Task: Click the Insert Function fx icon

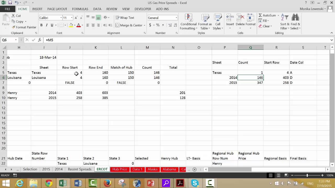Action: [x=40, y=40]
